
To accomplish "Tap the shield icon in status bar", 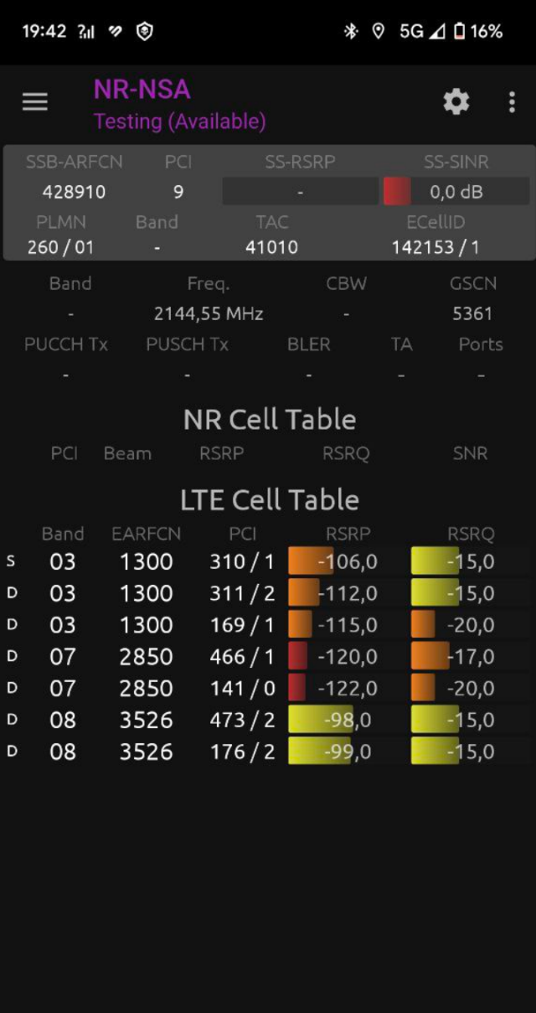I will (145, 31).
